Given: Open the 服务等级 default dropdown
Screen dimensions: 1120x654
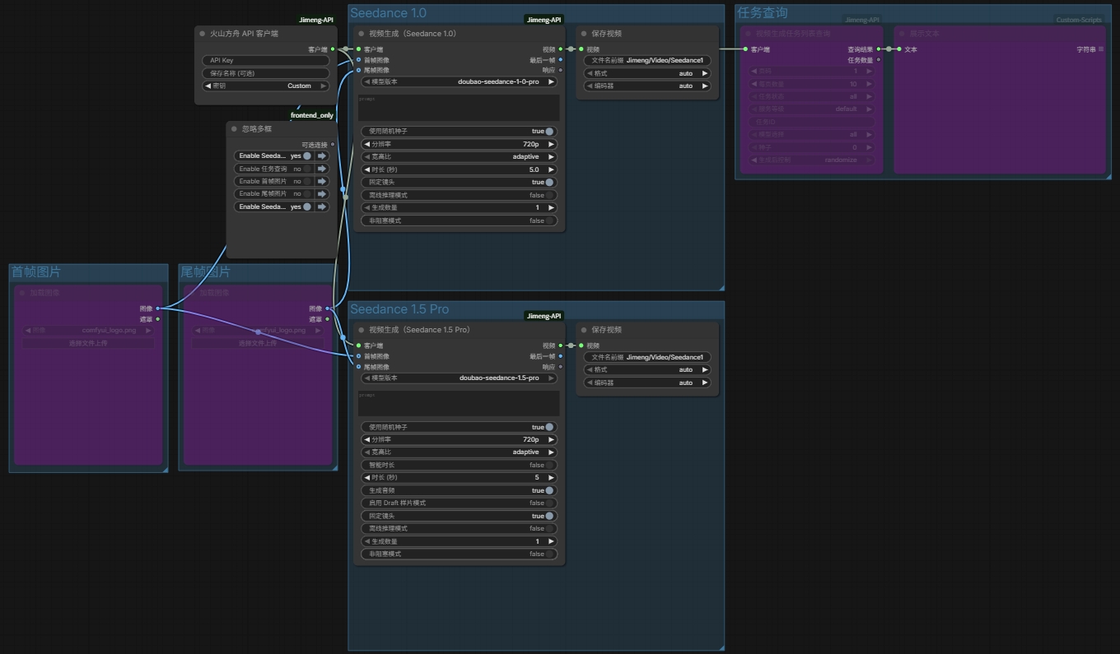Looking at the screenshot, I should [811, 109].
